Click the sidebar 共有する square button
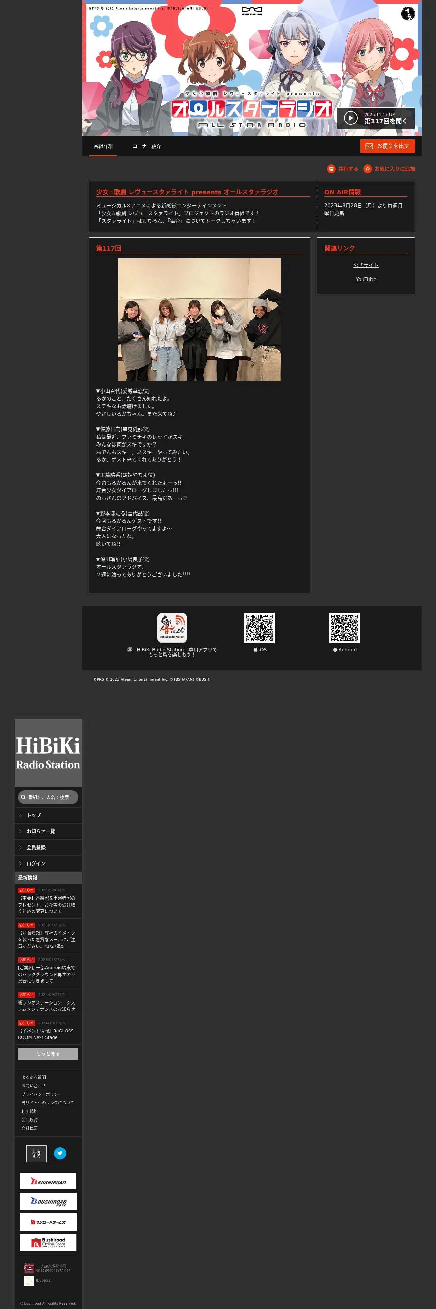This screenshot has height=1309, width=436. (x=37, y=1153)
